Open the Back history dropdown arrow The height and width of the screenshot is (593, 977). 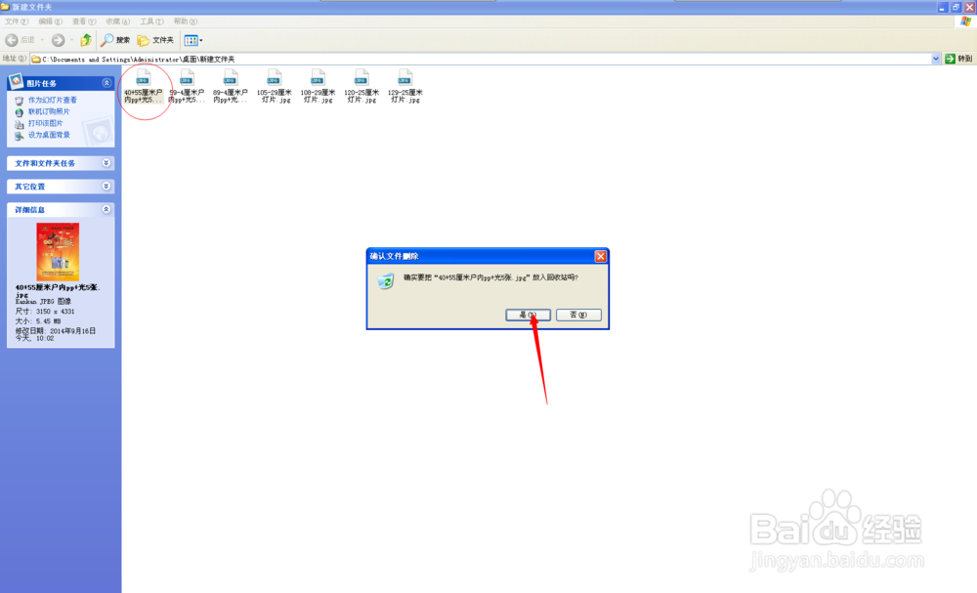point(42,40)
